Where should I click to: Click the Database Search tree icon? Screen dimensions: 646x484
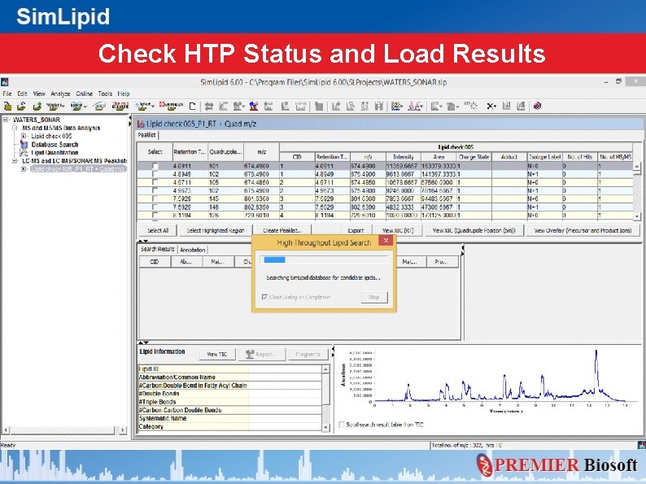click(24, 145)
